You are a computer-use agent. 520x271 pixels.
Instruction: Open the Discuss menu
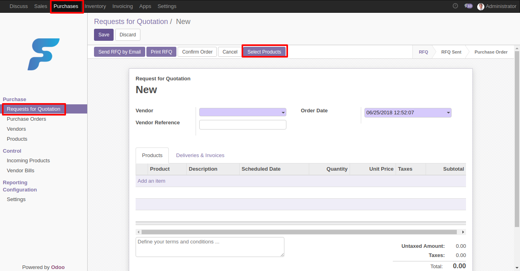[19, 6]
